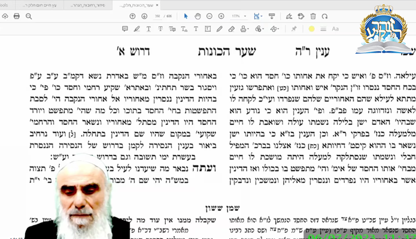Click the yellow color swatch

311,29
